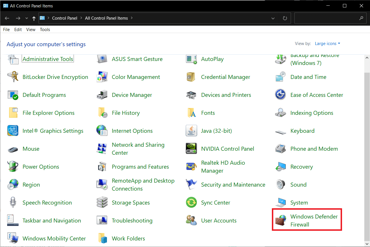
Task: Expand the recent locations arrow beside Forward
Action: click(27, 18)
